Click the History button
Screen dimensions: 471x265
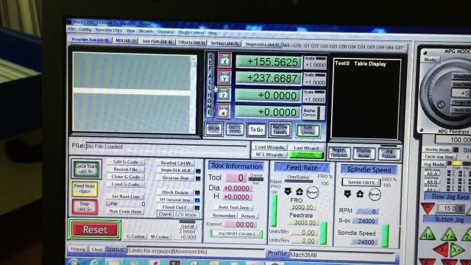click(78, 249)
